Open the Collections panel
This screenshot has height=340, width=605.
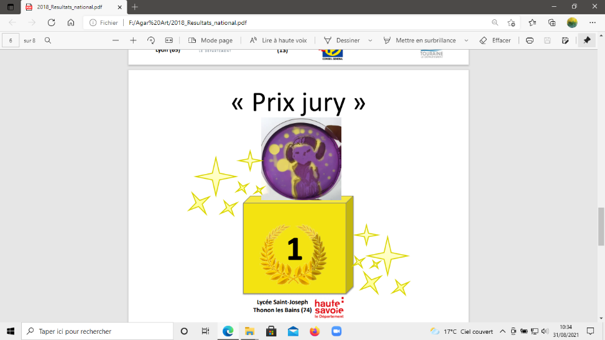coord(552,23)
